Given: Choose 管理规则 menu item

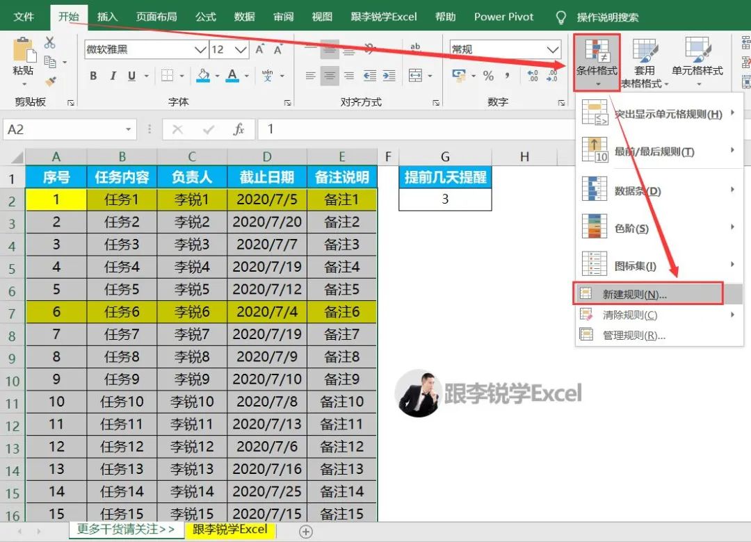Looking at the screenshot, I should [x=659, y=335].
